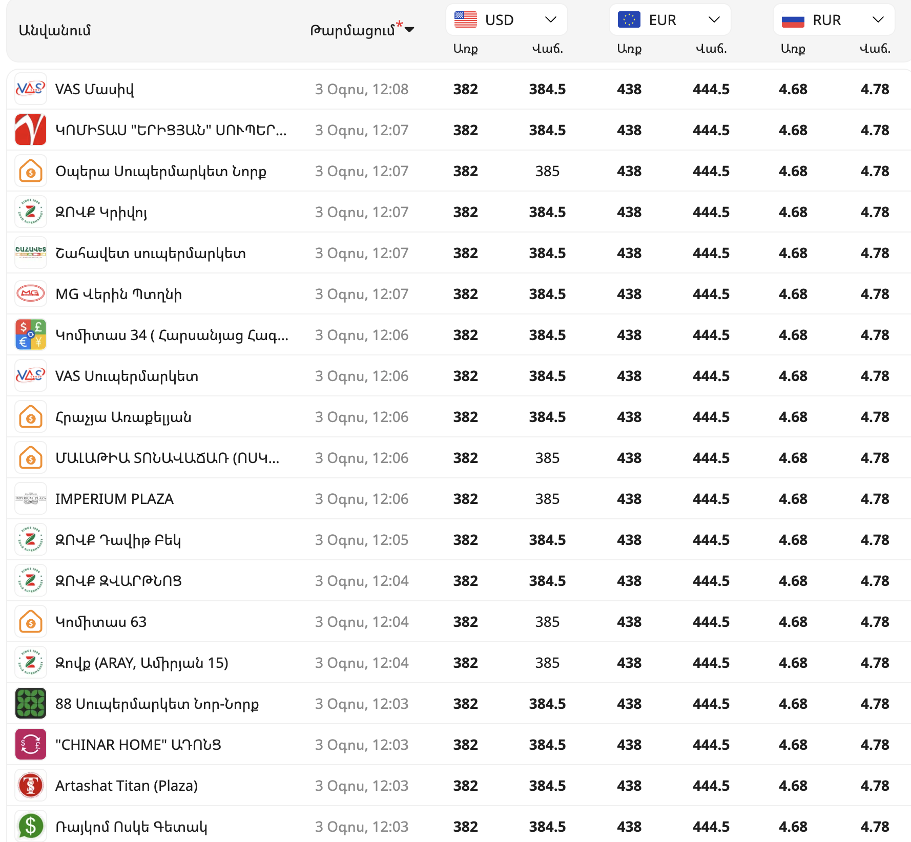Sort by Թարմացում update time arrow

409,30
